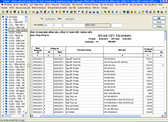This screenshot has width=168, height=122.
Task: Click the Close button
Action: [x=159, y=26]
